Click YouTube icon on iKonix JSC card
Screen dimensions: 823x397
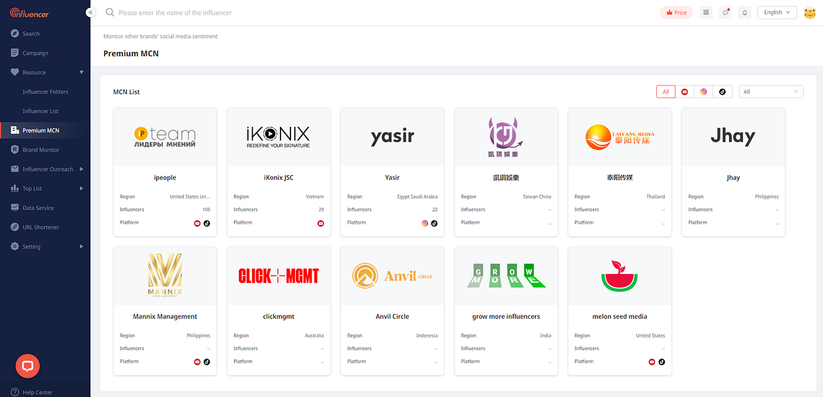321,223
